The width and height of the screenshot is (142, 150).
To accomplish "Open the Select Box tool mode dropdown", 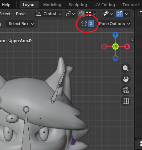I will coord(20,24).
